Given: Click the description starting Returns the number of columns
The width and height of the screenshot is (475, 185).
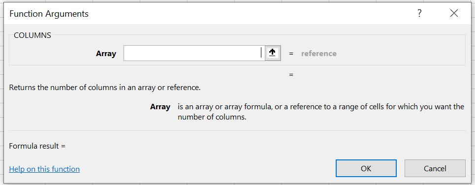Looking at the screenshot, I should pos(105,88).
